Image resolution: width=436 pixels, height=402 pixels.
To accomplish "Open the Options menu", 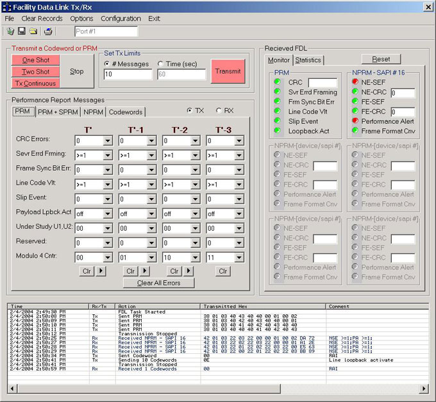I will pyautogui.click(x=81, y=19).
